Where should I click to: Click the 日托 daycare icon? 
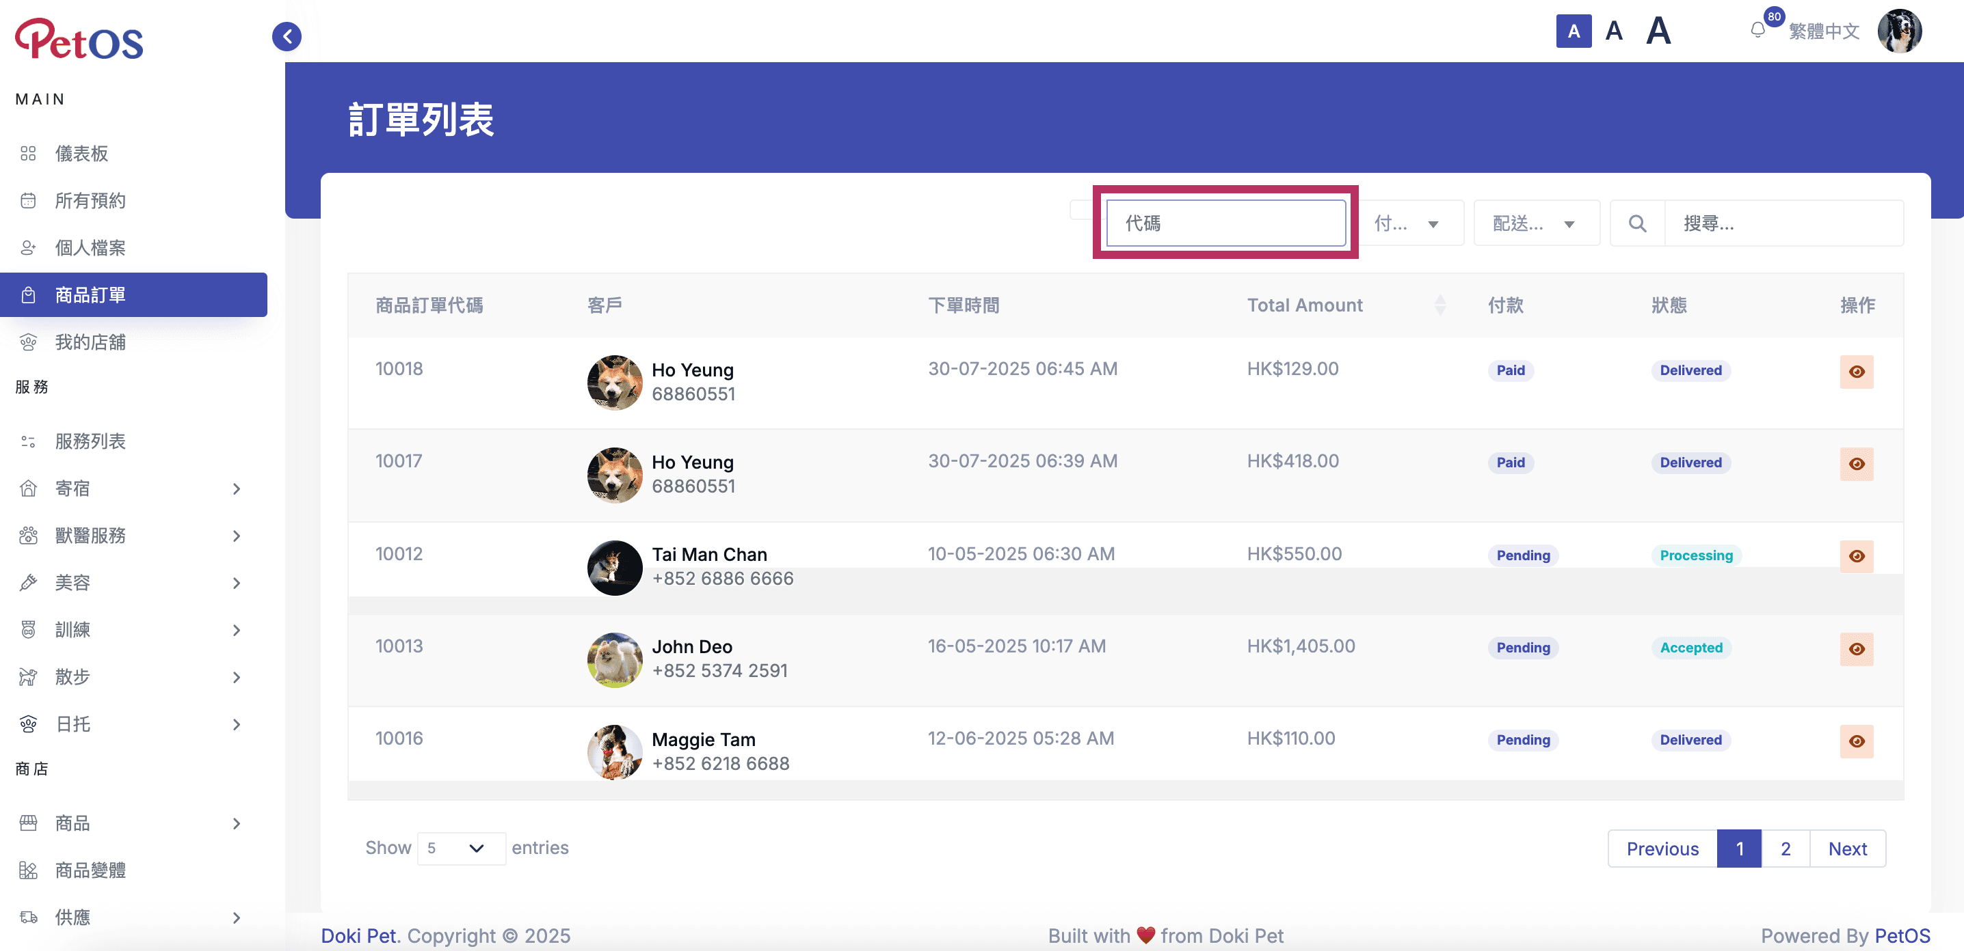point(28,724)
